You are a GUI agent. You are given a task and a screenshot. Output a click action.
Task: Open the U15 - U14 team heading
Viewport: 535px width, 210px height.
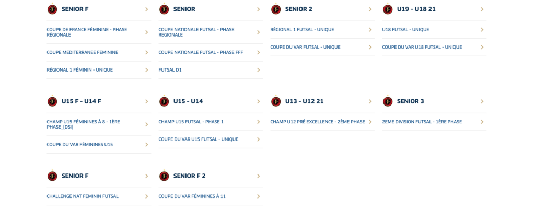[188, 101]
